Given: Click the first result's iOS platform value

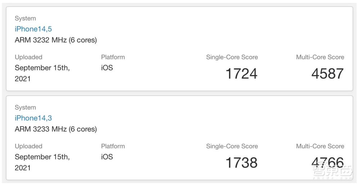Looking at the screenshot, I should [x=107, y=68].
